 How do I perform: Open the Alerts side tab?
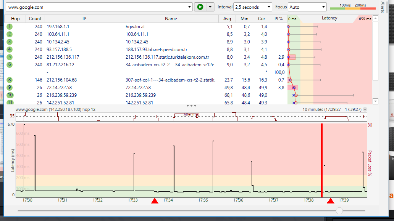pos(383,8)
